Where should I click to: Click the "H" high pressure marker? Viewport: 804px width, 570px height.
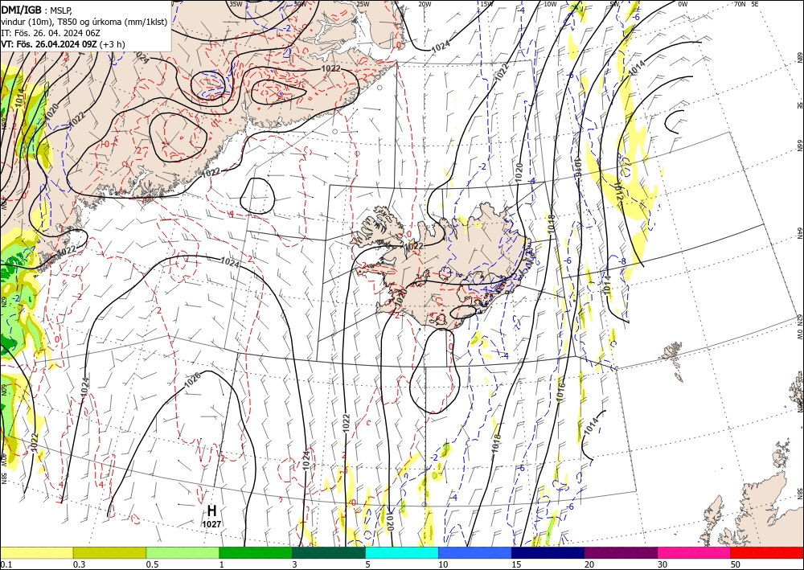pos(211,511)
